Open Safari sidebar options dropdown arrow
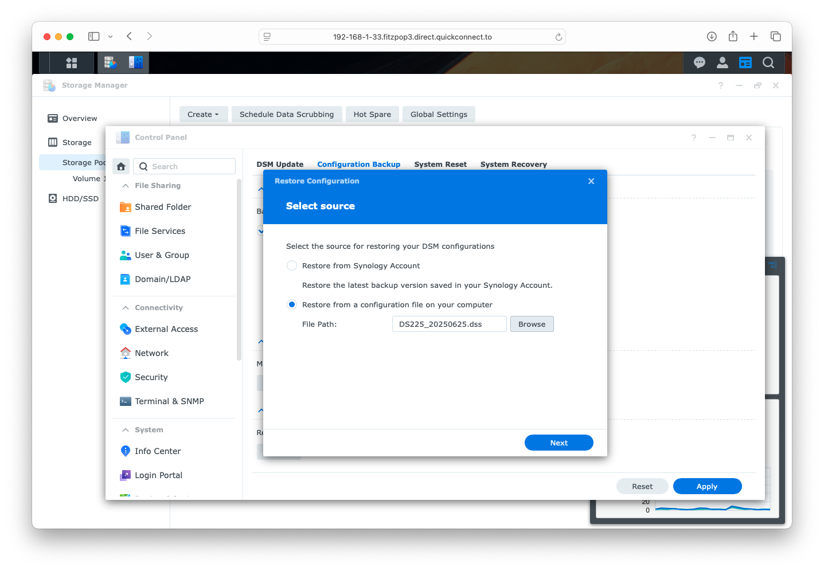Viewport: 824px width, 571px height. click(x=111, y=37)
